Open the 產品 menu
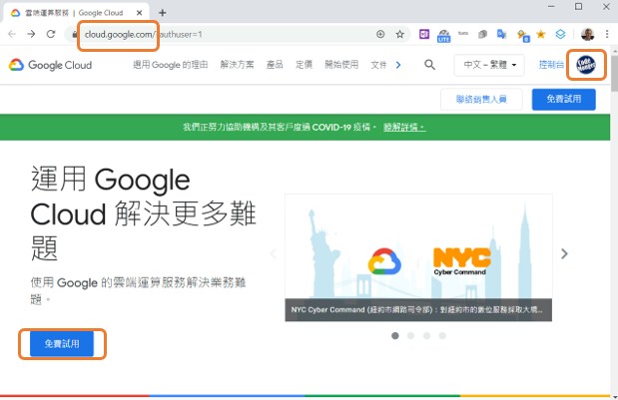This screenshot has height=400, width=618. click(x=275, y=65)
